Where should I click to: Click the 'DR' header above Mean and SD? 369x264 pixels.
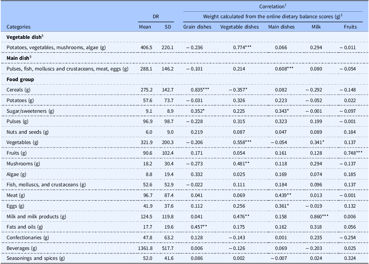[156, 16]
